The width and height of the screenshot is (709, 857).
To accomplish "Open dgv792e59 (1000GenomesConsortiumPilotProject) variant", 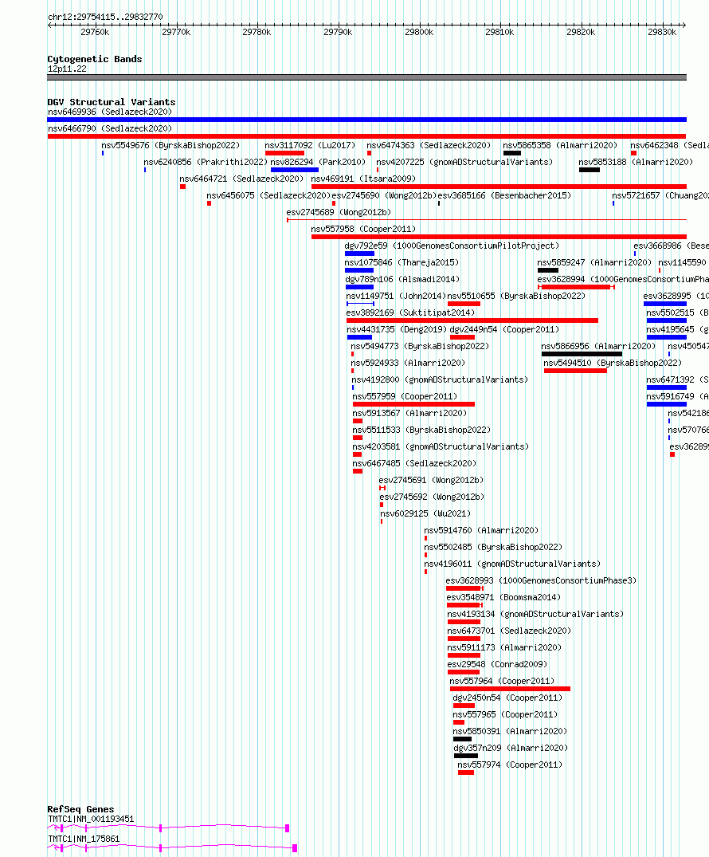I will point(452,246).
